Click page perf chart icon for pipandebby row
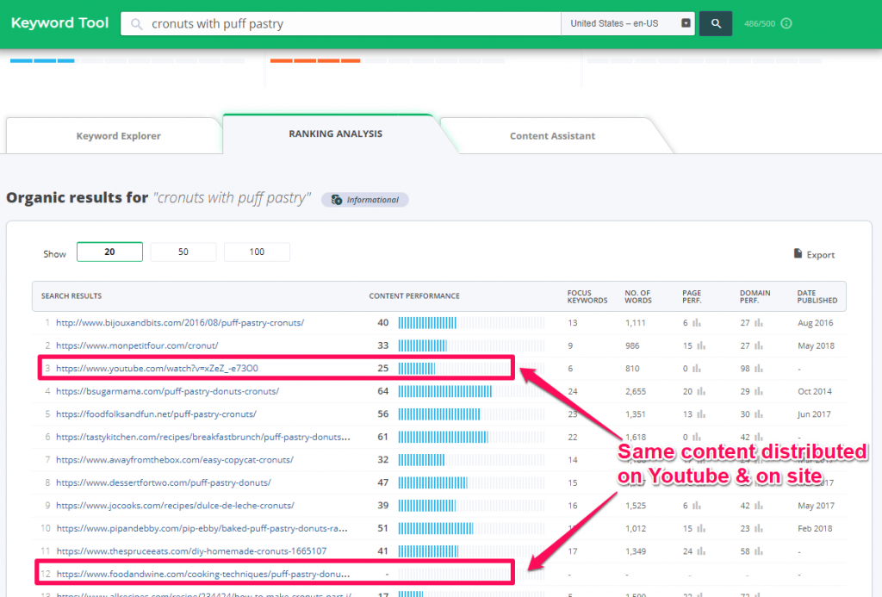The image size is (882, 597). [701, 528]
